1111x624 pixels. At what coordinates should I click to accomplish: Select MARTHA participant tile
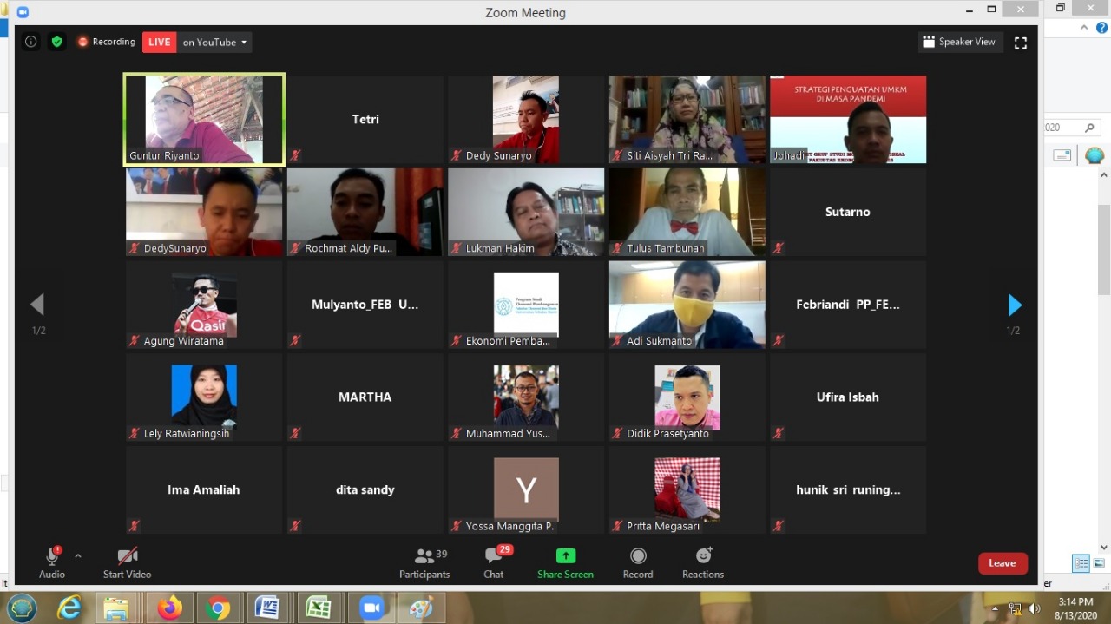click(365, 397)
